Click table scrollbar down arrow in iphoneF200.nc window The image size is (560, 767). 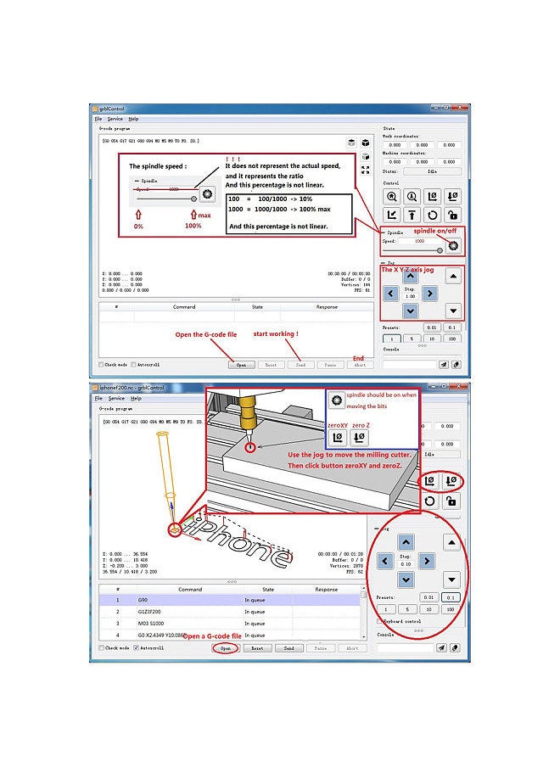(363, 636)
